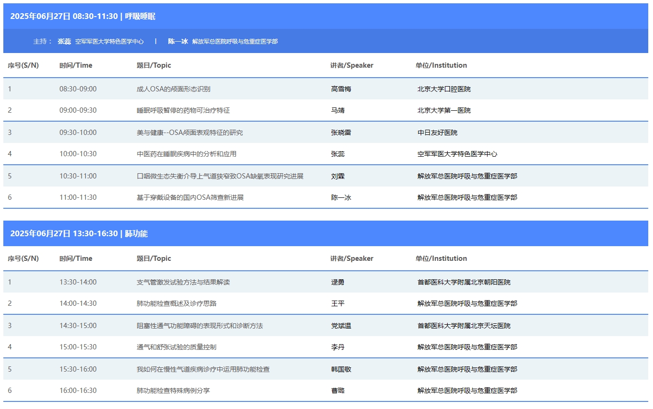
Task: Select the 11:00-11:30 time cell
Action: 78,197
